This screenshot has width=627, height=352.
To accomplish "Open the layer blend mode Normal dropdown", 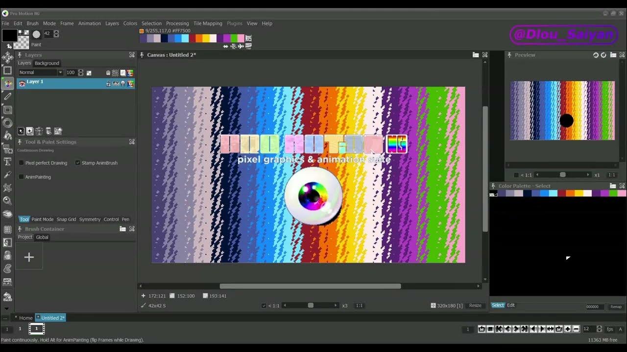I will coord(41,72).
